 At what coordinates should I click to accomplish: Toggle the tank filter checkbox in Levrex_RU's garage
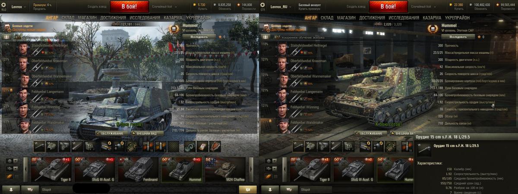275,176
